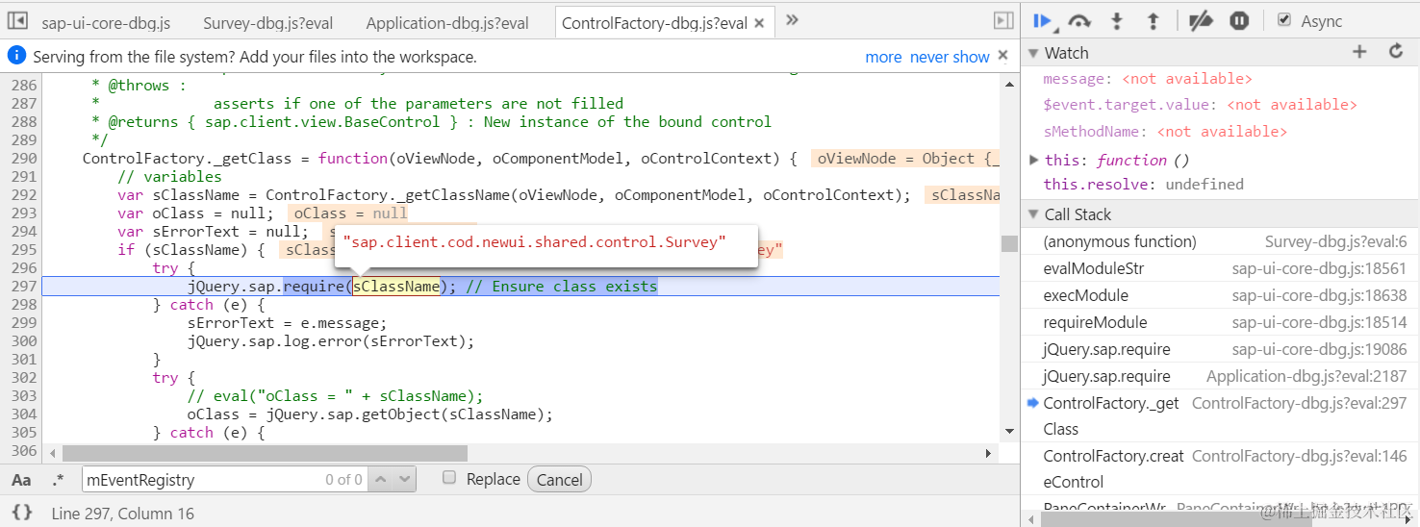Click the code editor vertical scrollbar thumb
Viewport: 1420px width, 527px height.
coord(1009,243)
